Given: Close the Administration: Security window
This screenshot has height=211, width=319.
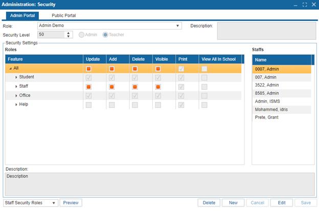Looking at the screenshot, I should pos(314,5).
